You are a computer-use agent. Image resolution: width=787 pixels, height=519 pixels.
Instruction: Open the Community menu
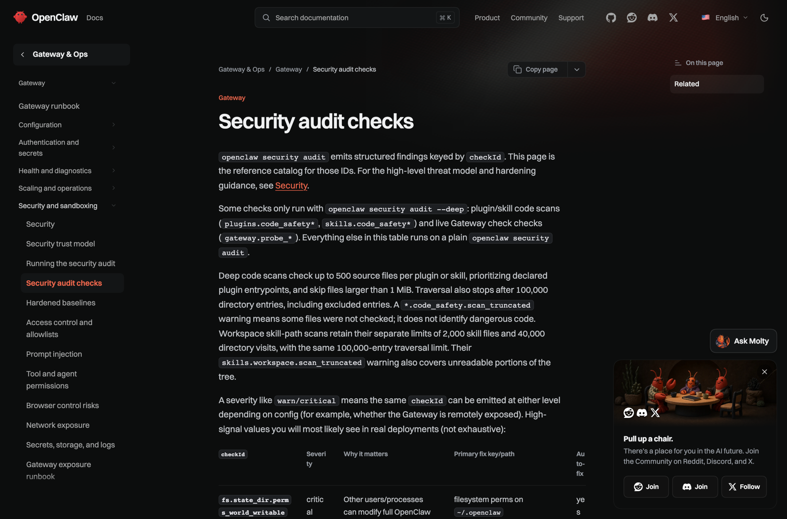click(529, 18)
